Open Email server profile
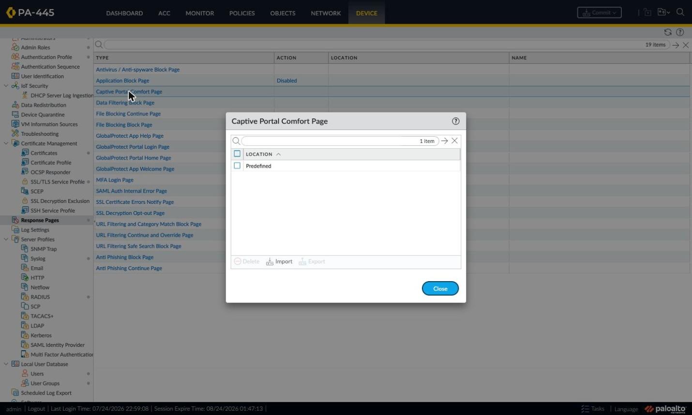Image resolution: width=692 pixels, height=415 pixels. 37,268
